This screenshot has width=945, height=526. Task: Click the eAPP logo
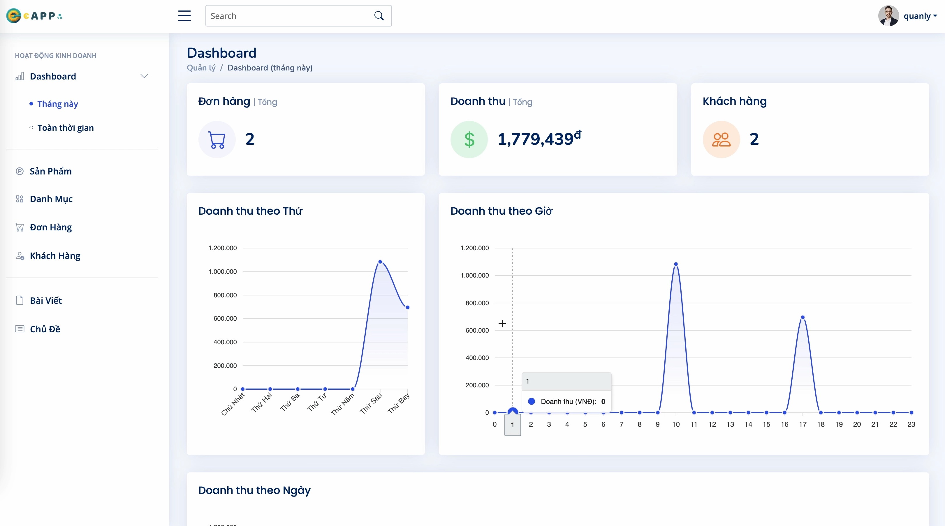(x=34, y=16)
